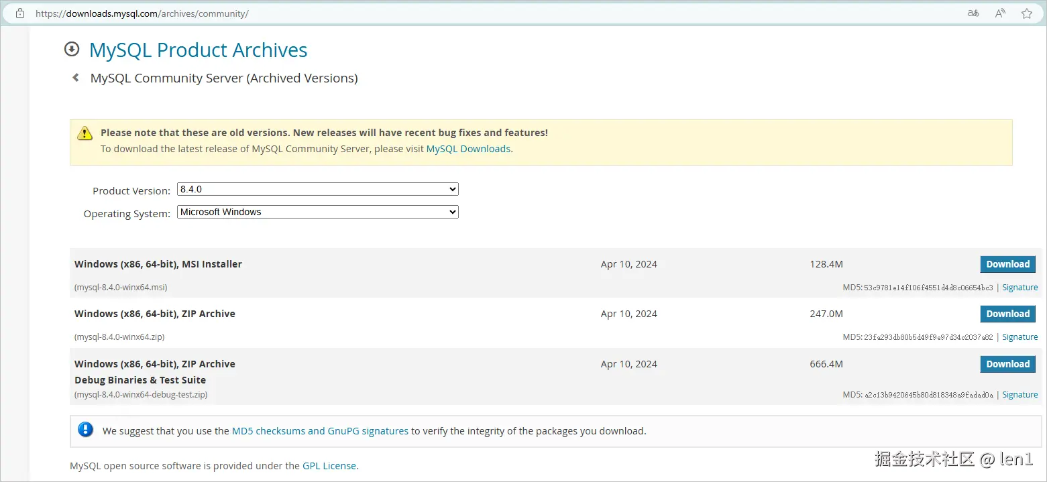Screen dimensions: 1047x482
Task: Download the Debug Binaries & Test Suite ZIP
Action: point(1007,364)
